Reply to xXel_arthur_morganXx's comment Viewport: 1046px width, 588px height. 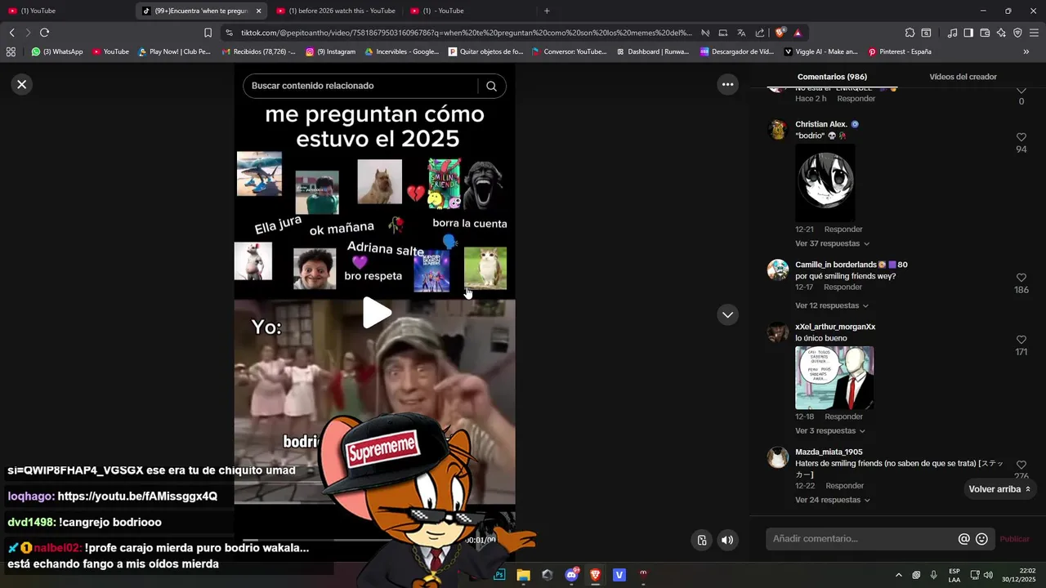[x=843, y=416]
